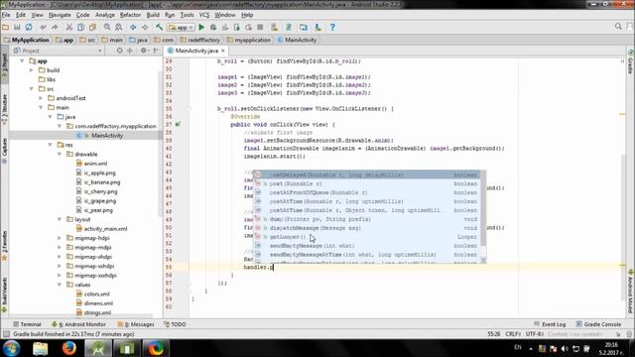Screen dimensions: 635x357
Task: Click the Paste icon in toolbar
Action: [x=92, y=27]
